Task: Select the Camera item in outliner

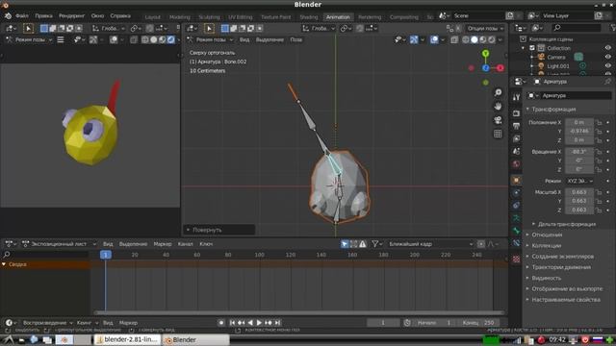Action: pyautogui.click(x=556, y=57)
